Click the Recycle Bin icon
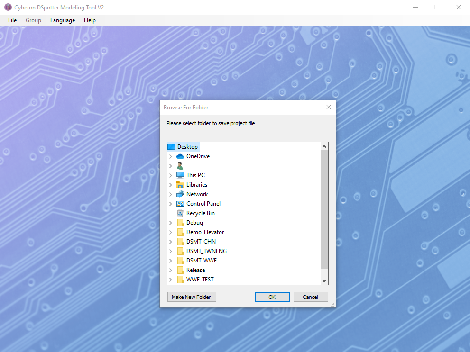This screenshot has width=470, height=352. pyautogui.click(x=180, y=213)
